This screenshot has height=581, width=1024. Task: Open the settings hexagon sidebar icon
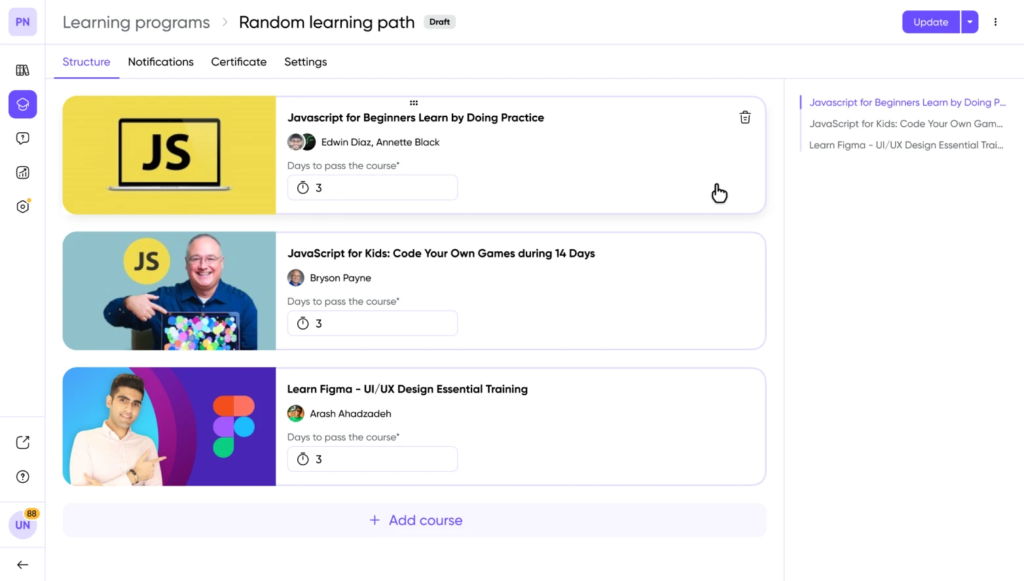(22, 207)
